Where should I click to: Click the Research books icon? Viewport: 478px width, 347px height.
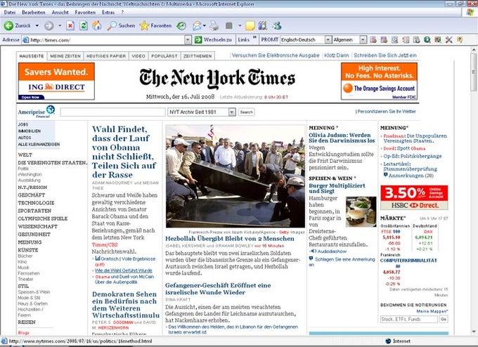[262, 26]
